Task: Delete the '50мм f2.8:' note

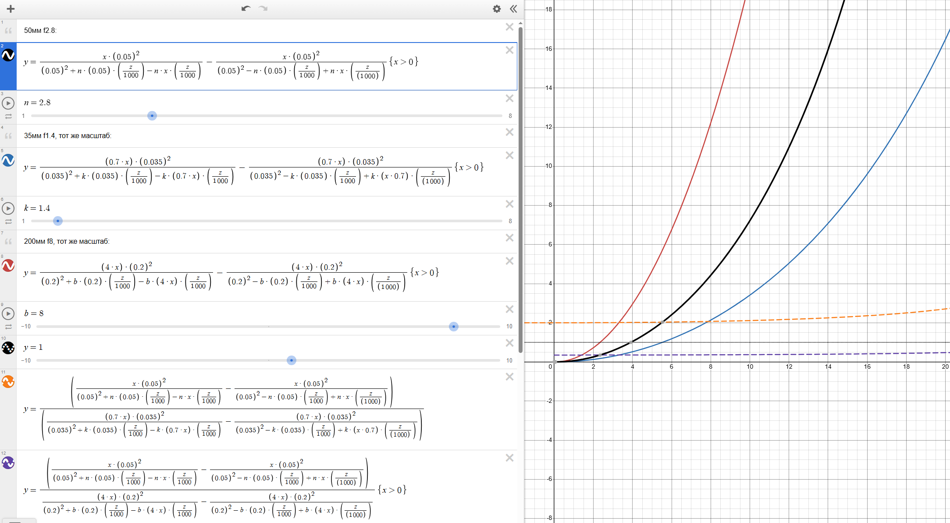Action: [x=509, y=27]
